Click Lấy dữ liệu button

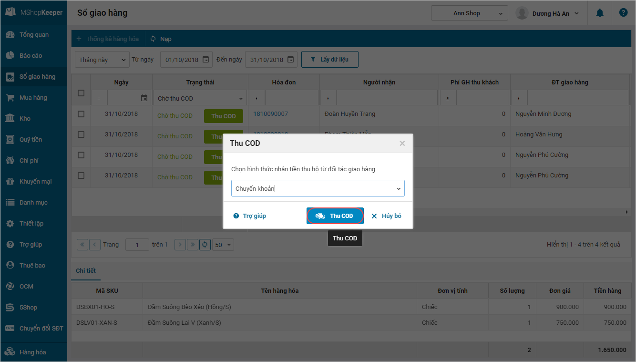tap(330, 60)
